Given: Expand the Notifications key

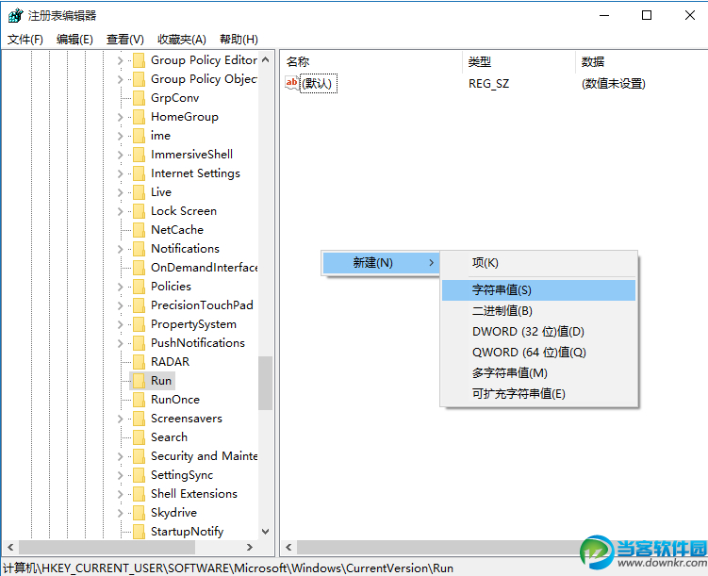Looking at the screenshot, I should [x=120, y=249].
